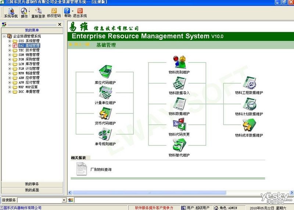Collapse the 企业资源管理系统 root node
294x210 pixels.
click(4, 36)
